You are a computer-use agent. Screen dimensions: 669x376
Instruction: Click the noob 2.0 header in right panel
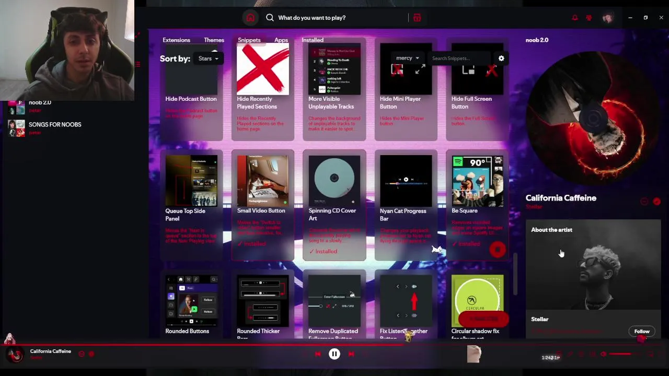[537, 40]
